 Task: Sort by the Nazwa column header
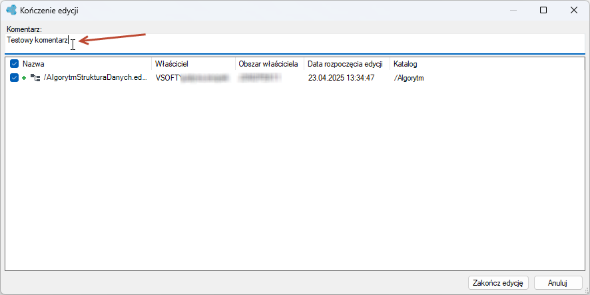(33, 64)
